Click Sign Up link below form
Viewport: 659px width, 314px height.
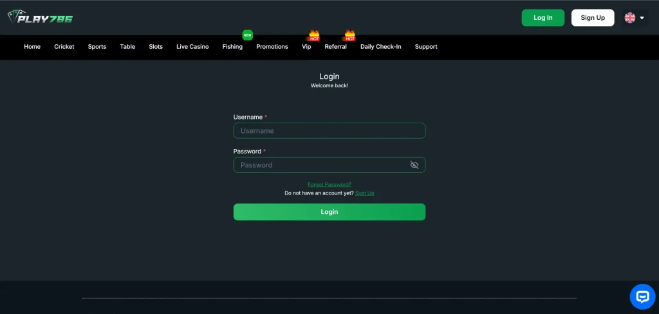pyautogui.click(x=364, y=193)
